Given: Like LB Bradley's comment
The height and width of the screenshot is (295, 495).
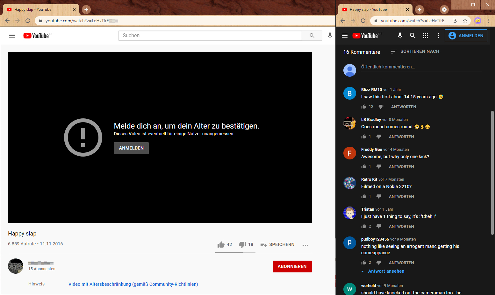Looking at the screenshot, I should 364,137.
